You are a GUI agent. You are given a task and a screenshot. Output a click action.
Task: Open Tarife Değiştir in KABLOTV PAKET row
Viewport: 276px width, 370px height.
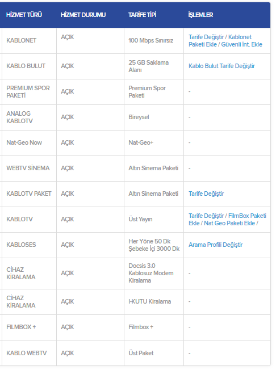coord(206,194)
